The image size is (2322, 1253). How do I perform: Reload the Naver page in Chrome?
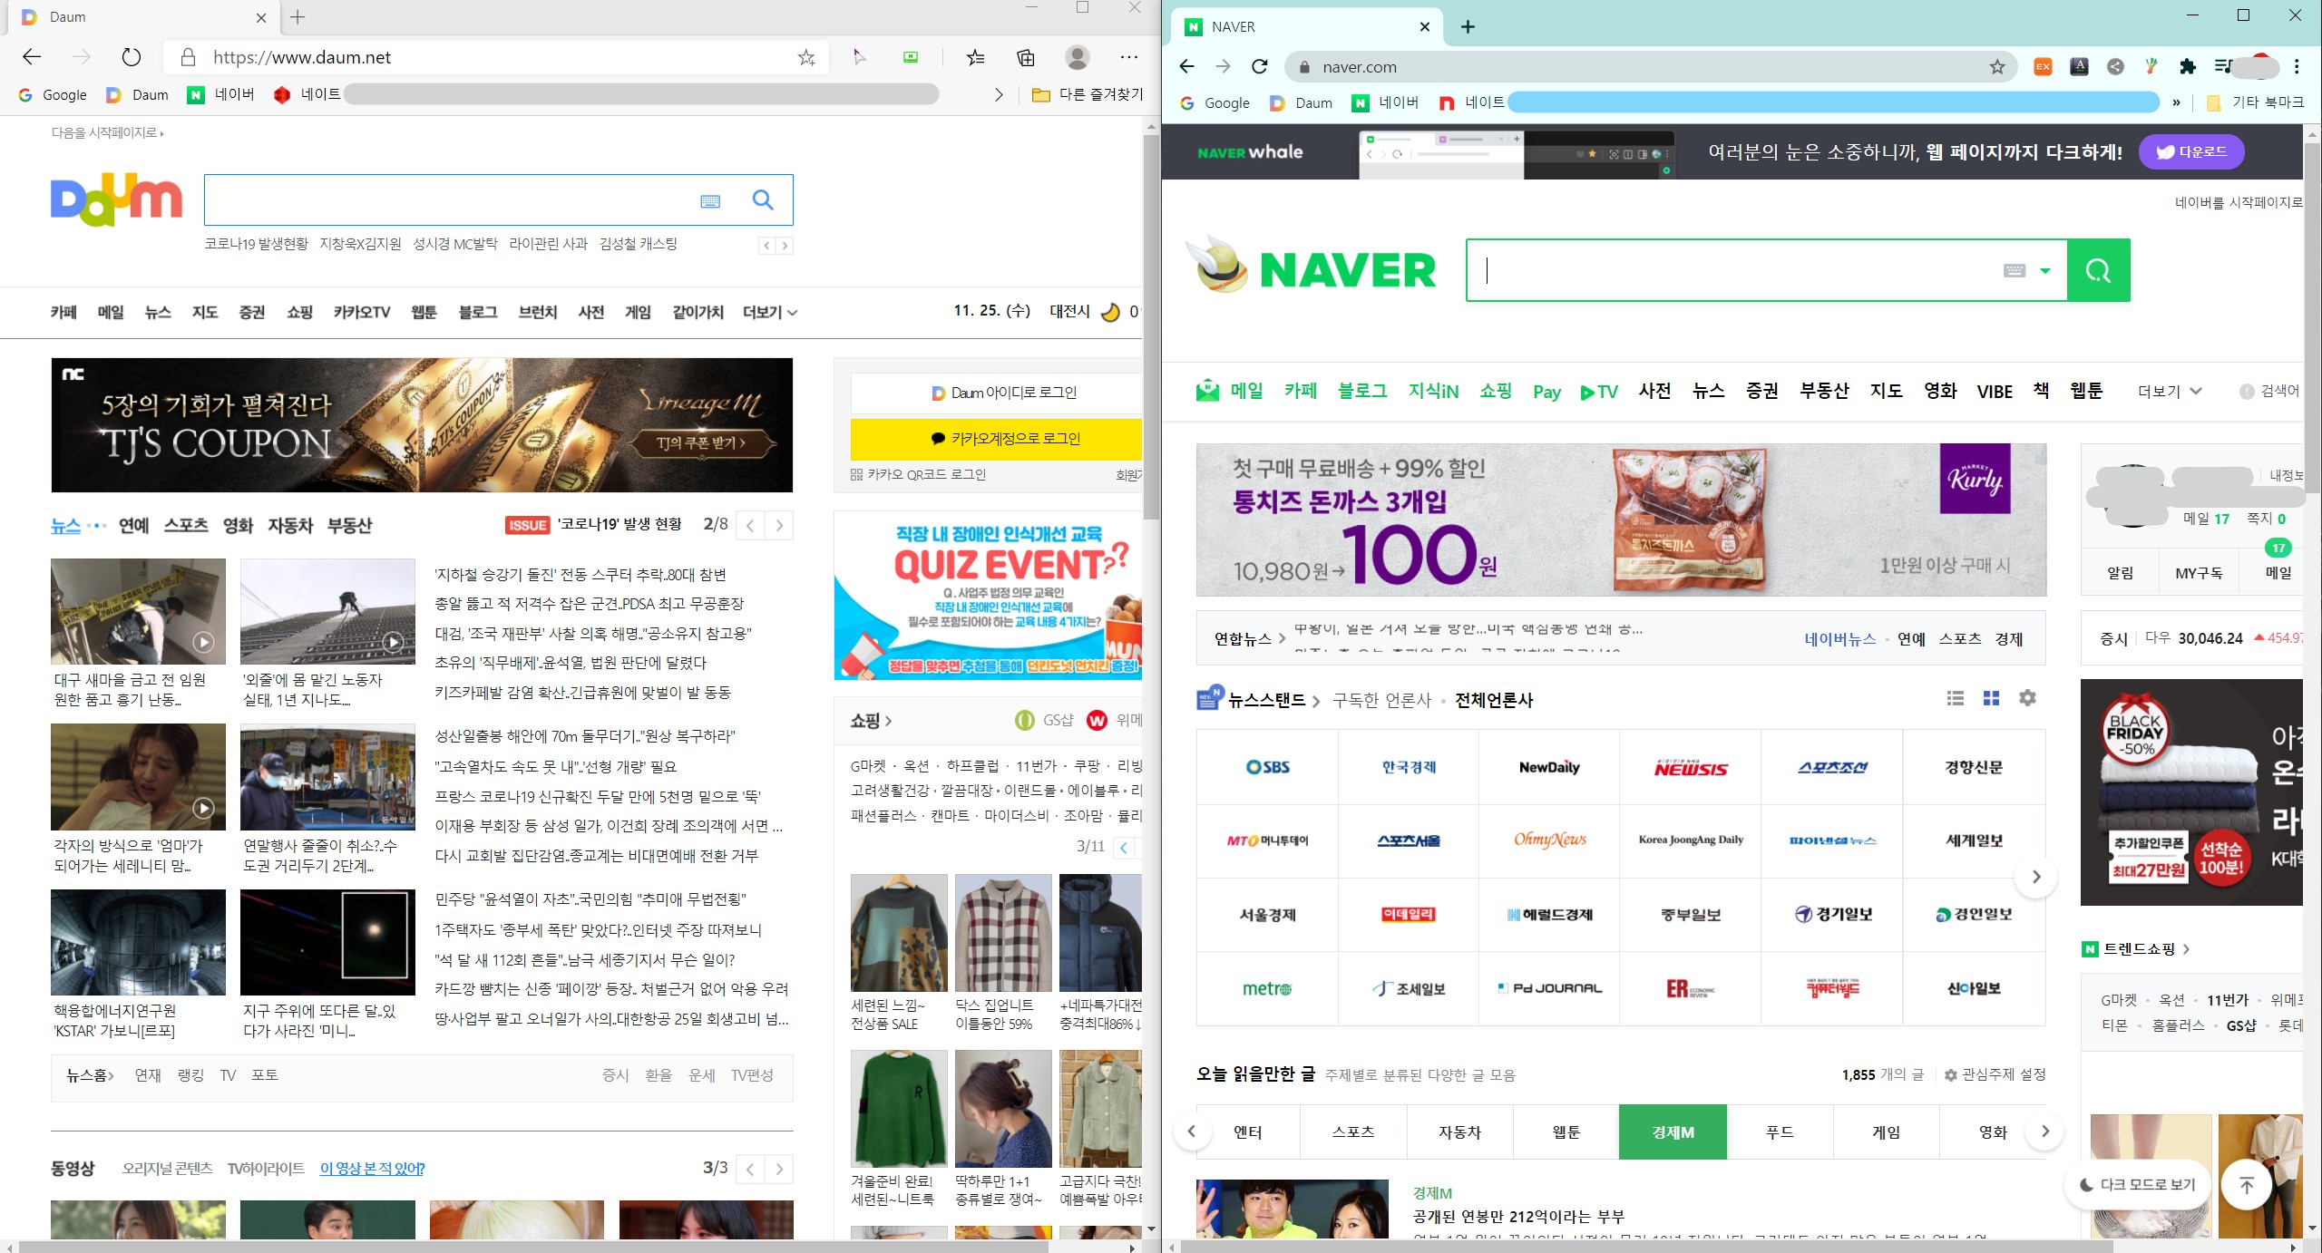click(x=1259, y=66)
